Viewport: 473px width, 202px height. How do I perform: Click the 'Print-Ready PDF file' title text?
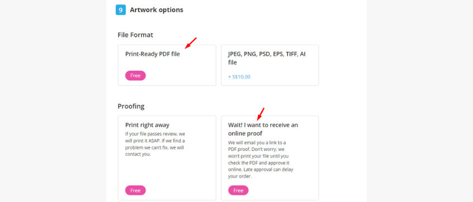tap(152, 55)
